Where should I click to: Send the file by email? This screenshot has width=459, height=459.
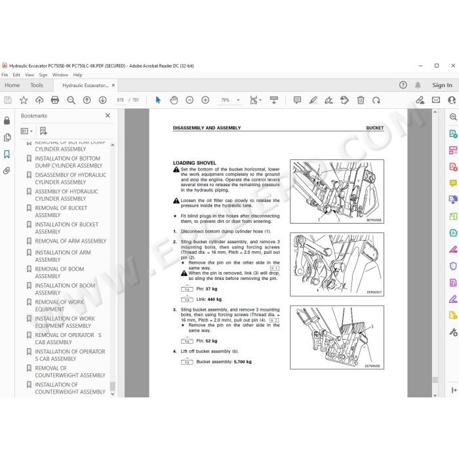tap(436, 100)
